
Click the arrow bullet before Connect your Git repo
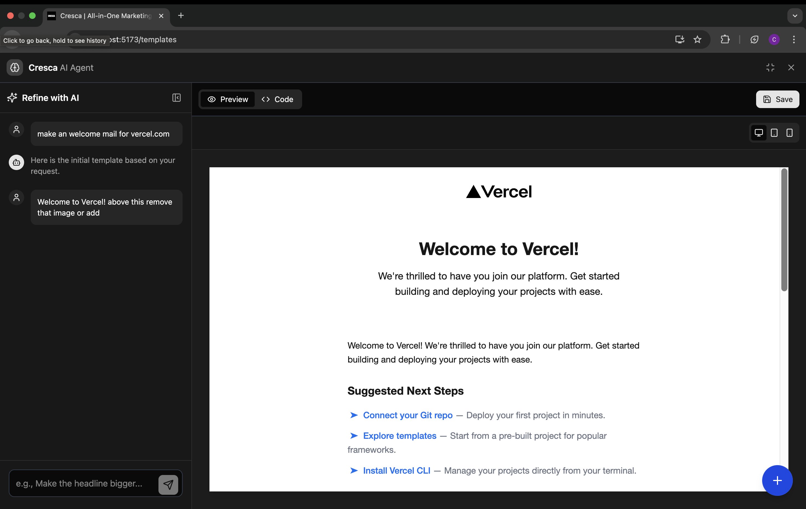click(353, 415)
